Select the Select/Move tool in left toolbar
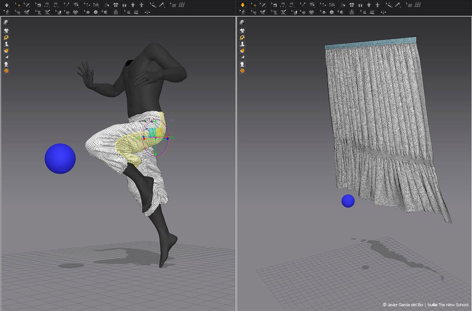This screenshot has height=311, width=472. tap(18, 5)
